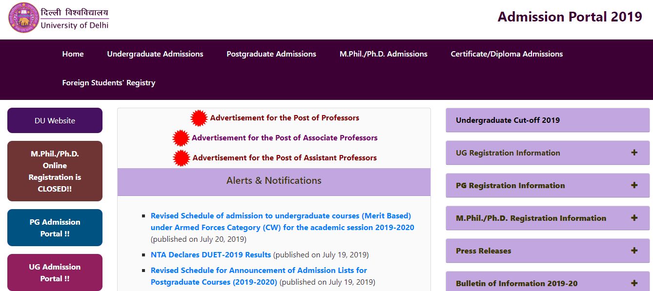653x291 pixels.
Task: Click the starburst icon beside Associate Professors advertisement
Action: point(181,137)
